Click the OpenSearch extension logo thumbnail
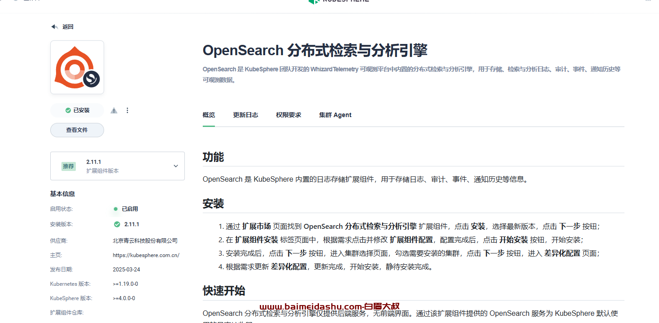This screenshot has width=659, height=323. pyautogui.click(x=77, y=67)
